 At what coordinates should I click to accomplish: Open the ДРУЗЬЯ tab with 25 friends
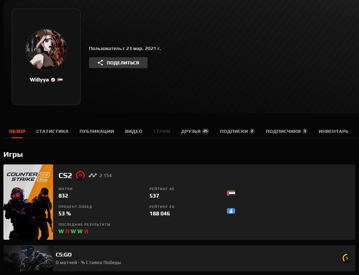coord(195,131)
